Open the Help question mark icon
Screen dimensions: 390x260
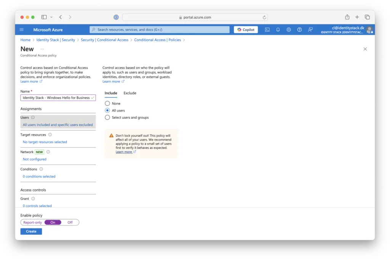tap(299, 30)
